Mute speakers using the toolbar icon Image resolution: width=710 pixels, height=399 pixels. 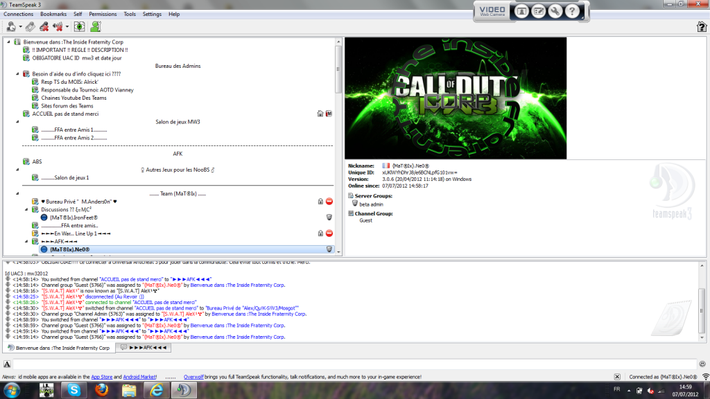click(58, 27)
